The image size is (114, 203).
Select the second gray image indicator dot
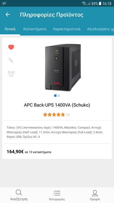59,96
